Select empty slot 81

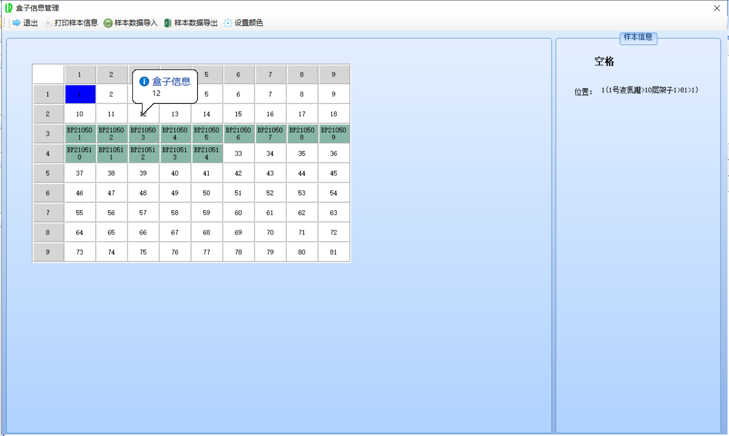coord(334,252)
